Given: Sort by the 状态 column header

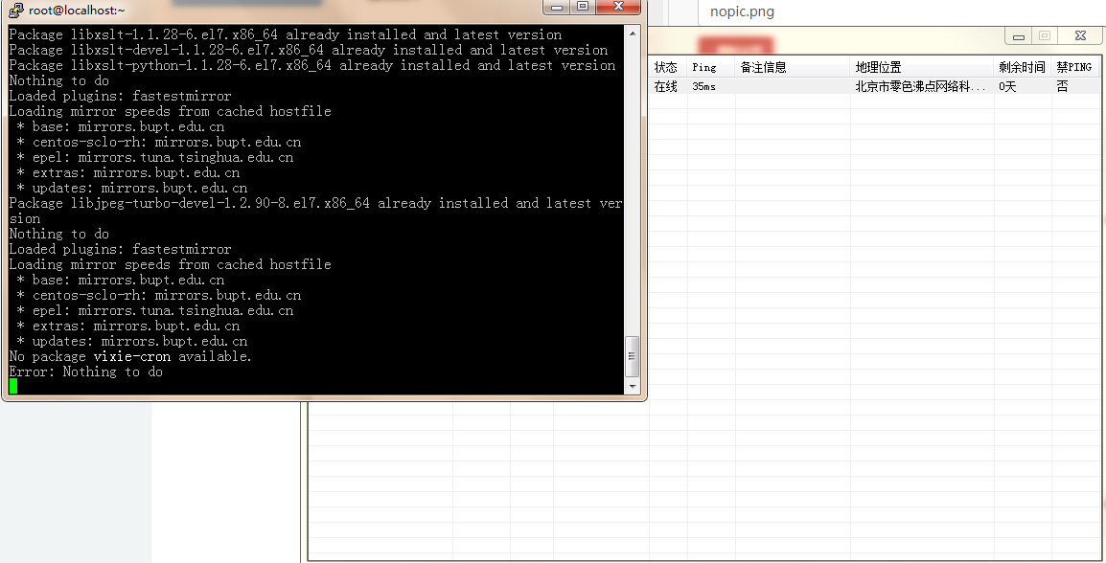Looking at the screenshot, I should click(667, 67).
